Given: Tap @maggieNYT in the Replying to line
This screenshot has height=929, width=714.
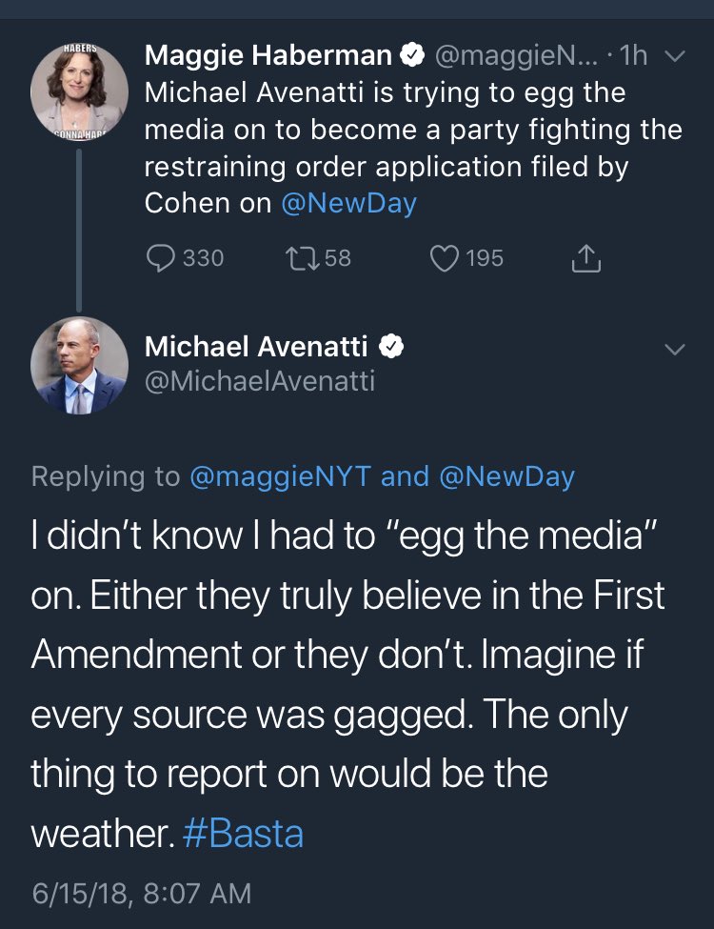Looking at the screenshot, I should click(x=280, y=476).
